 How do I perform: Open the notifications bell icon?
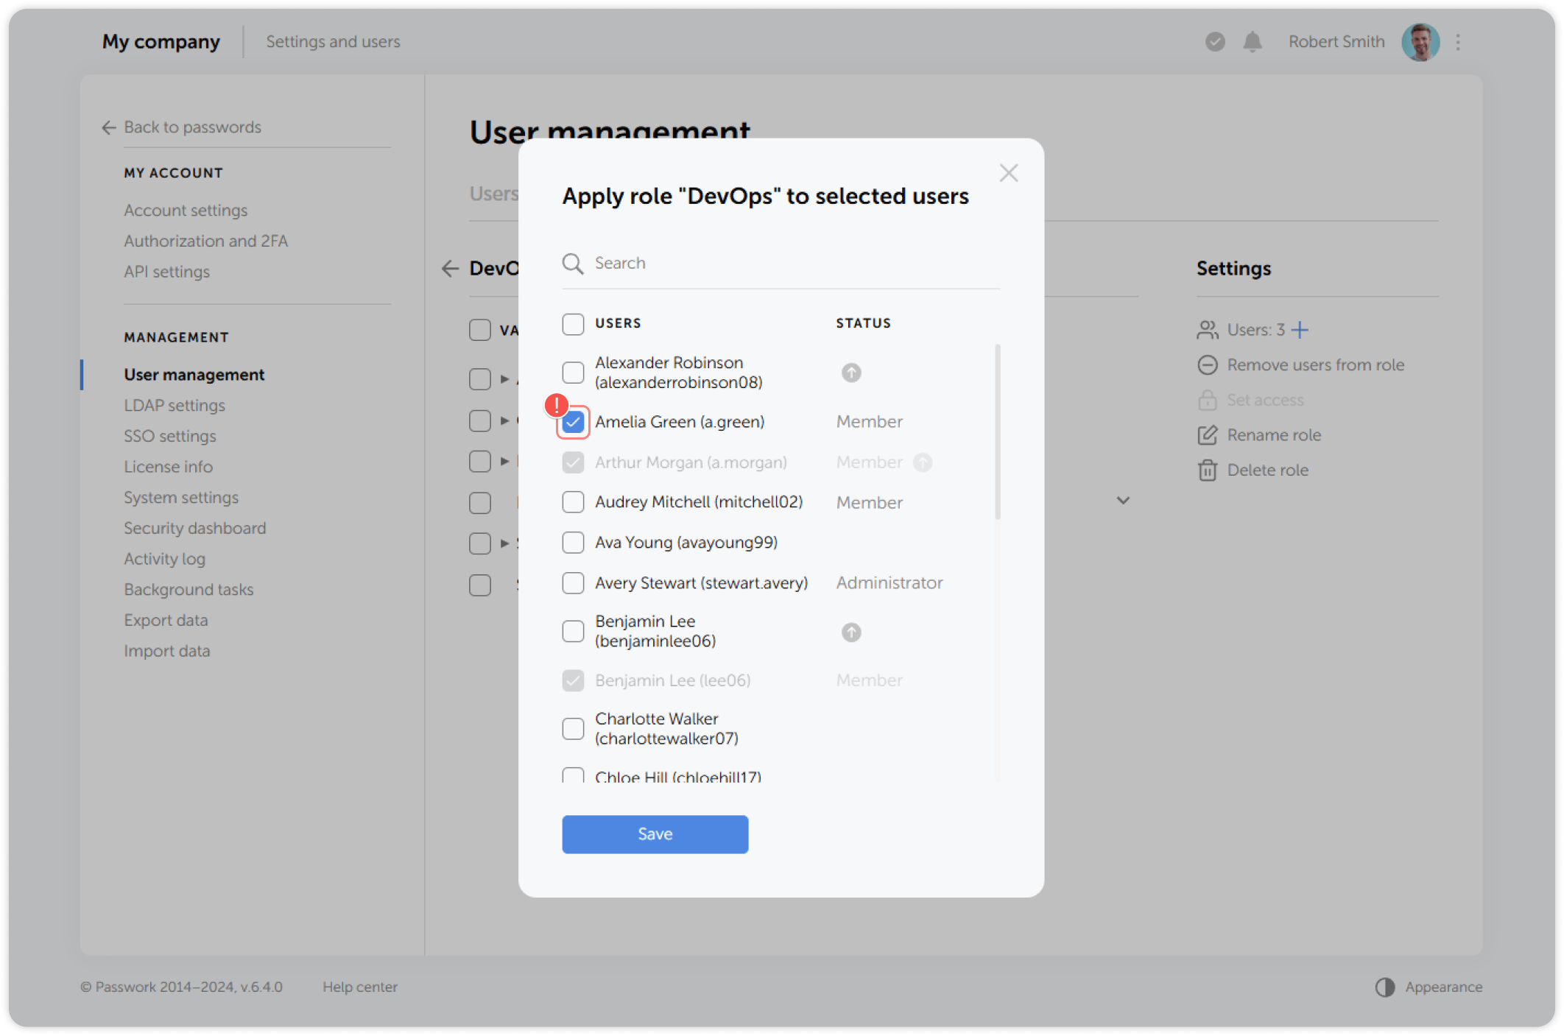1253,42
